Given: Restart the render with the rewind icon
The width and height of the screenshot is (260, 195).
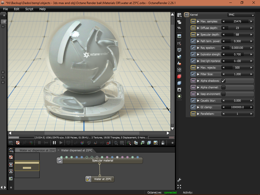Looking at the screenshot, I should pyautogui.click(x=46, y=143).
